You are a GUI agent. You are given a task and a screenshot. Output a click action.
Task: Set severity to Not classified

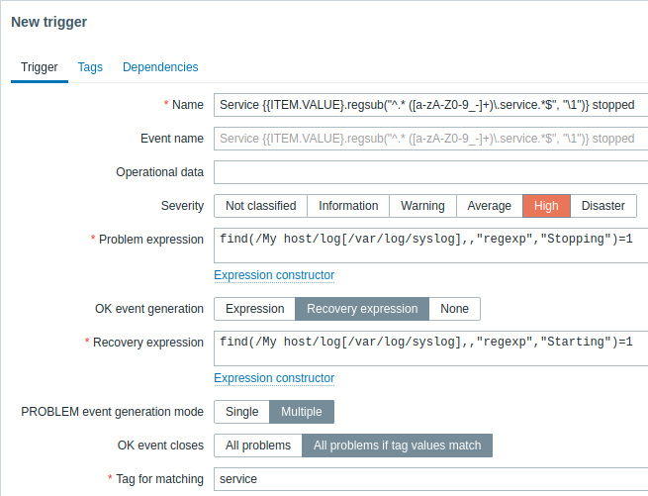261,206
